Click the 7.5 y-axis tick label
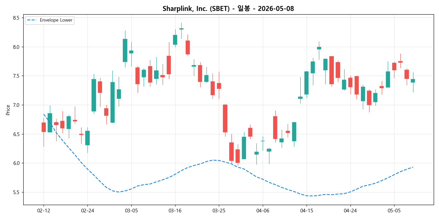439x219 pixels. click(x=16, y=76)
